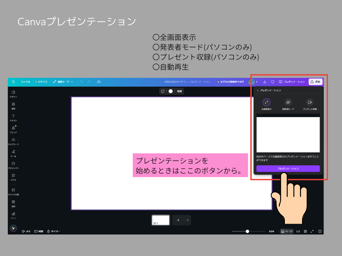This screenshot has height=256, width=342.
Task: Open the comment bubble icon near 共有
Action: point(272,82)
